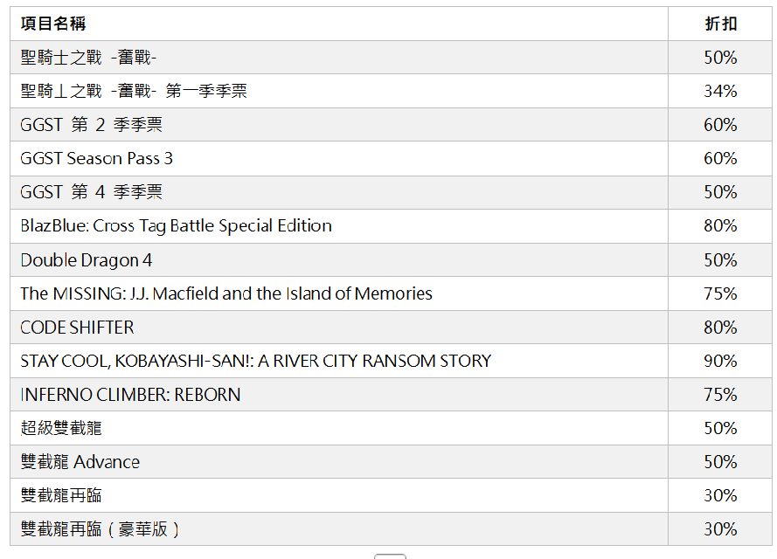Screen dimensions: 777x559
Task: Click the 項目名稱 column header
Action: (x=53, y=24)
